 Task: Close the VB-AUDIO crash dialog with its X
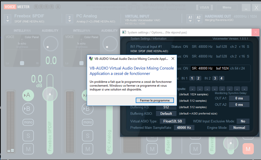[173, 59]
